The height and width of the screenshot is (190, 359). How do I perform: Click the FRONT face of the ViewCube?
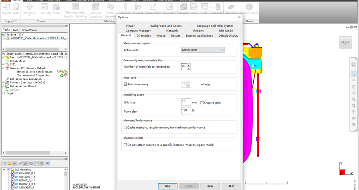tap(345, 42)
